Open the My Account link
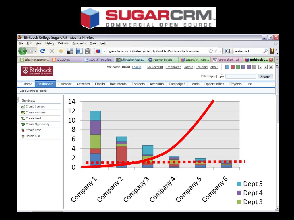The image size is (294, 220). click(x=155, y=67)
